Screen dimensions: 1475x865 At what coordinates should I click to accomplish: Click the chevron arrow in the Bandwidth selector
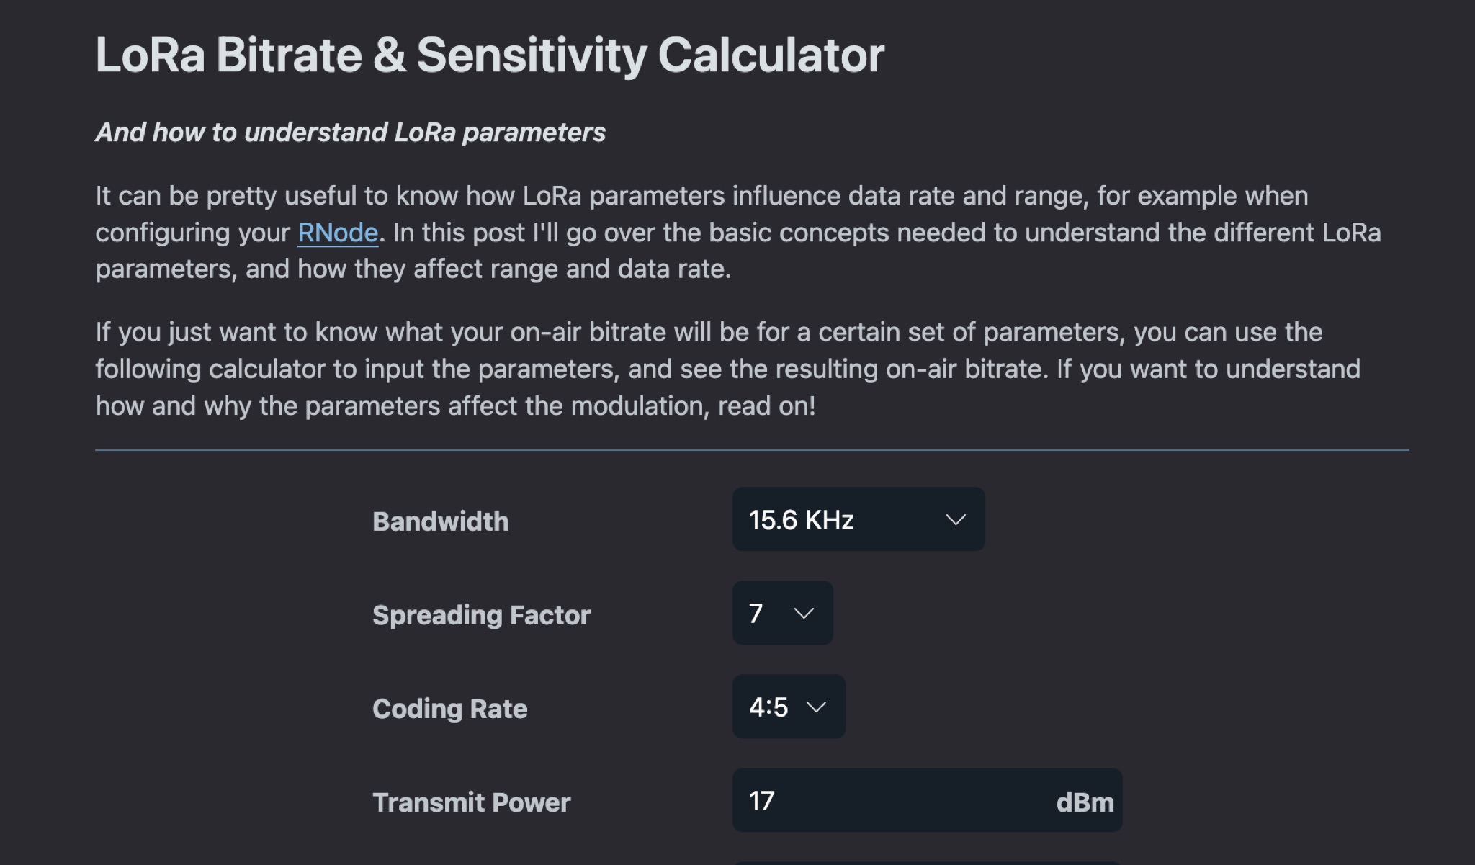956,520
